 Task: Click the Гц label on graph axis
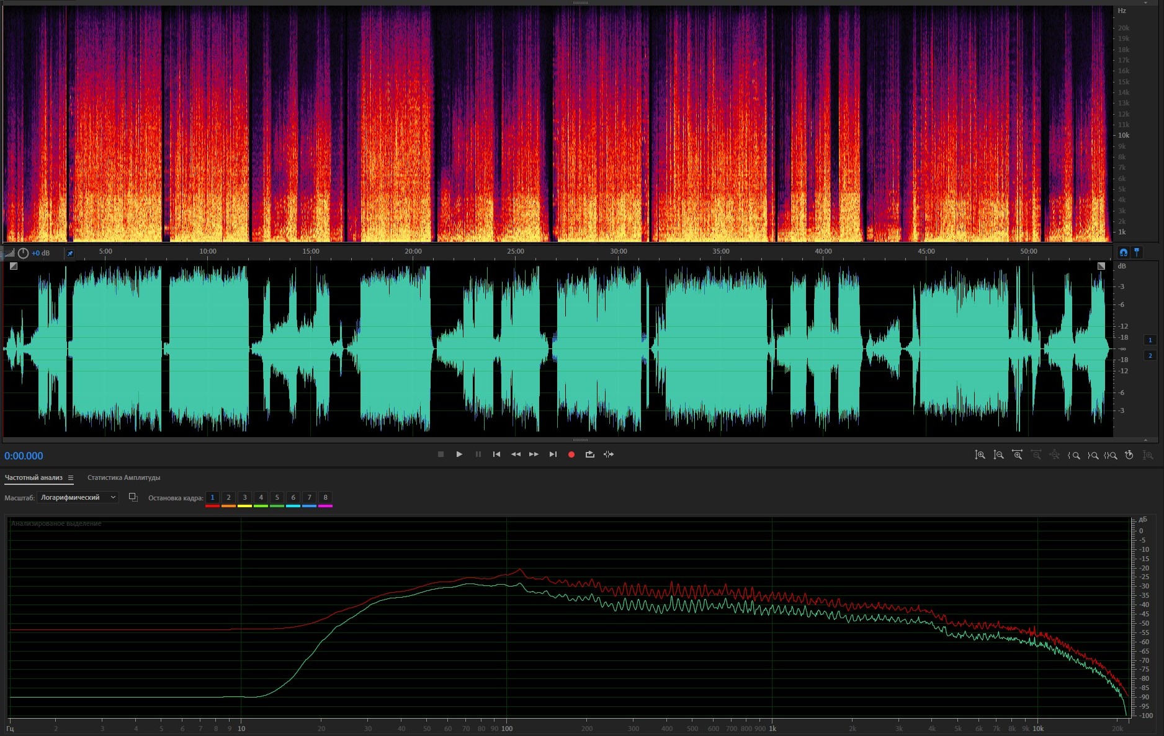pyautogui.click(x=10, y=729)
